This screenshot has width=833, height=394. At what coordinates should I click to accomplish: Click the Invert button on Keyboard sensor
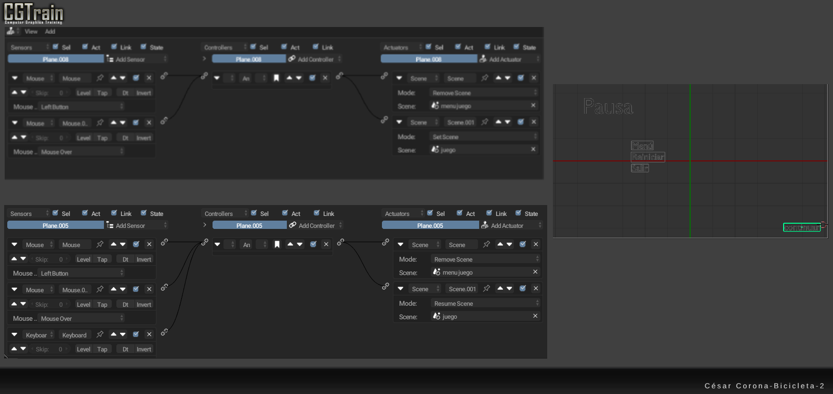tap(144, 349)
